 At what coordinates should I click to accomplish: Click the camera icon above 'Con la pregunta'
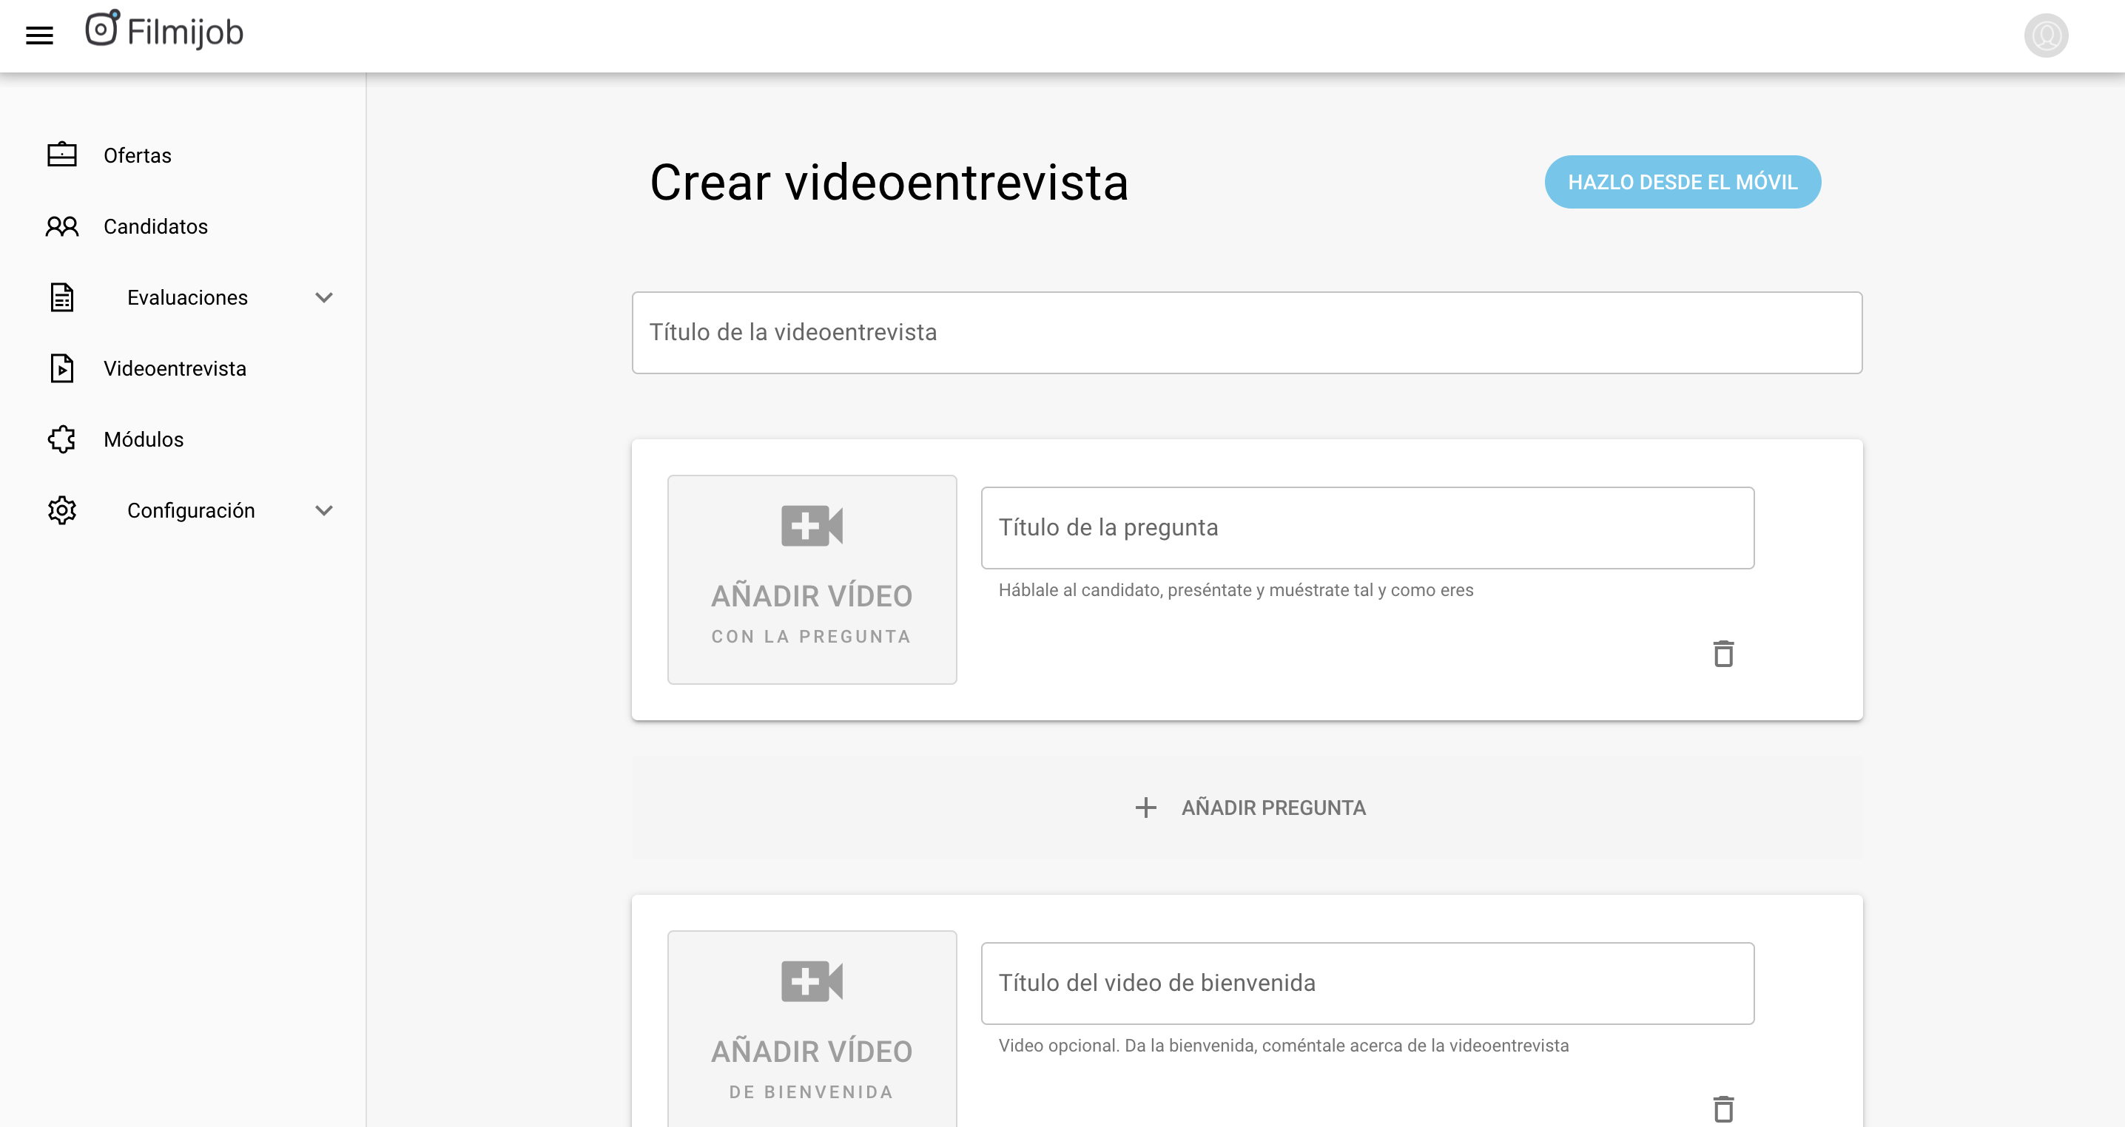click(x=812, y=525)
